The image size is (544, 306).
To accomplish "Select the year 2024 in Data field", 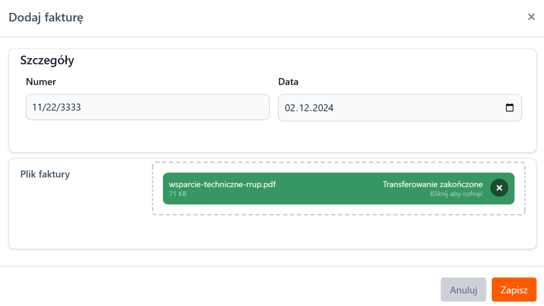I will (x=323, y=108).
